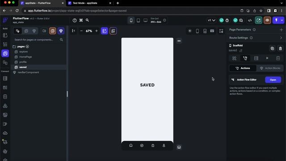Click the bookmark saved nav icon

(153, 145)
